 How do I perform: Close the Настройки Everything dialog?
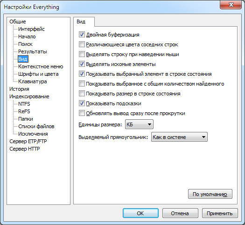pyautogui.click(x=231, y=5)
